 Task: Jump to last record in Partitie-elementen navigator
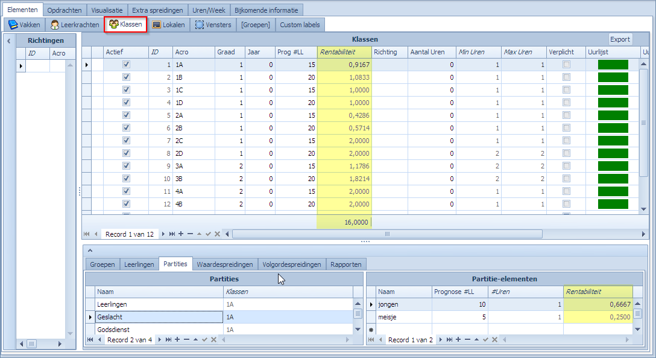coord(449,339)
